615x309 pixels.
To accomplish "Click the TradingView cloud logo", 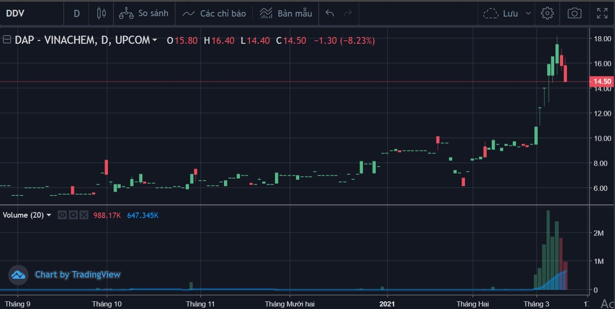I will [x=18, y=275].
